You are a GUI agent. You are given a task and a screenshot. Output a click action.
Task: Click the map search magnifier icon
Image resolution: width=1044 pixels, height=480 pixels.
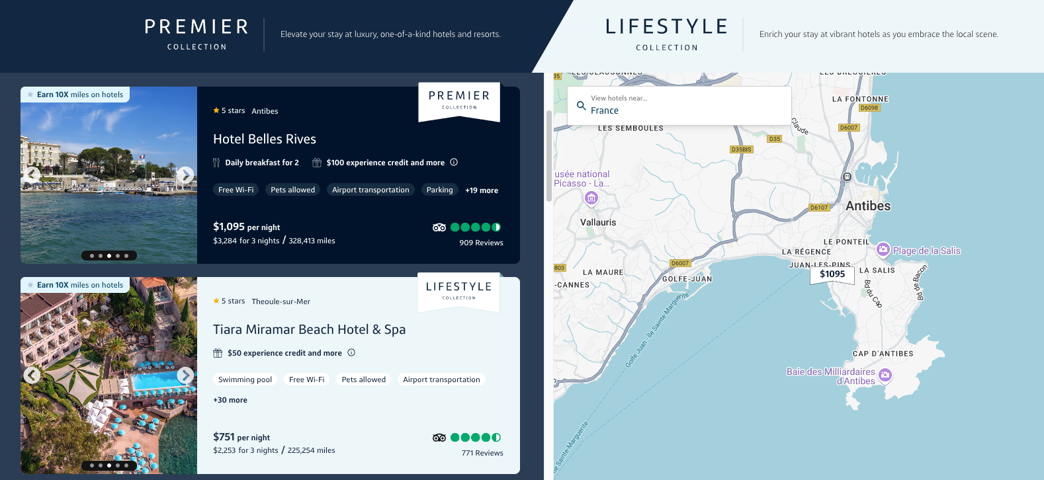pos(581,105)
